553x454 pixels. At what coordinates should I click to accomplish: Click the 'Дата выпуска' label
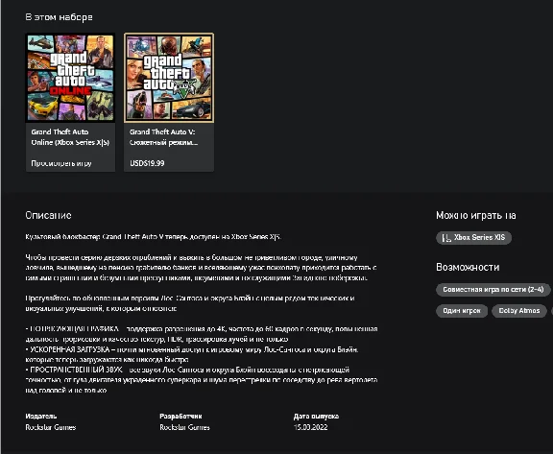316,417
